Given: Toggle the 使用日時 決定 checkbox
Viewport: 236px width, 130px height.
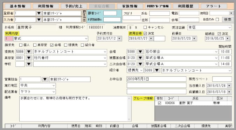Looking at the screenshot, I should click(x=145, y=33).
